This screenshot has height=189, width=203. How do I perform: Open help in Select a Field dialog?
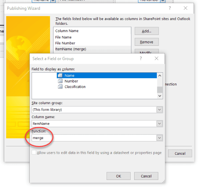(x=141, y=58)
